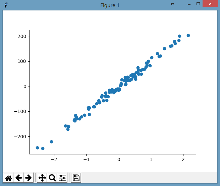The image size is (220, 186).
Task: Reset the plot with the Home icon
Action: point(8,178)
